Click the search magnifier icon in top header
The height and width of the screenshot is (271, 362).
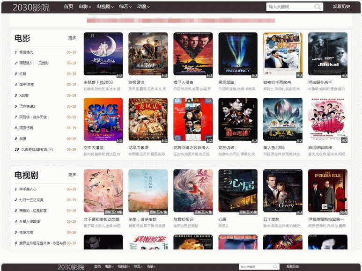(318, 7)
